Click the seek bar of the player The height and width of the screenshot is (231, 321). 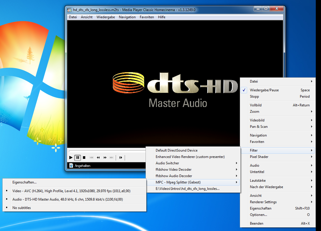click(107, 151)
